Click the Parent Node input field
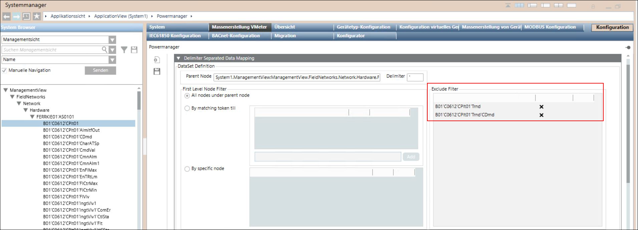The width and height of the screenshot is (638, 230). 297,77
